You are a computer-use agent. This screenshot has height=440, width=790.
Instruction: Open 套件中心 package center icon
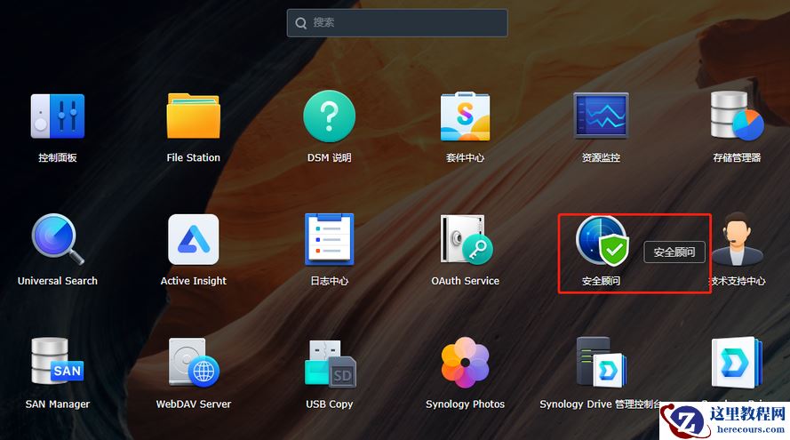pos(465,116)
